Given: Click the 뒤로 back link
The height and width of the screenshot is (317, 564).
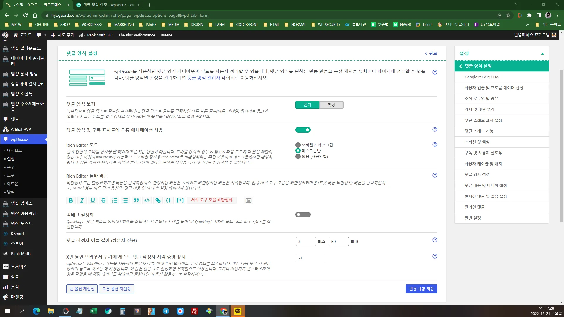Looking at the screenshot, I should coord(431,53).
